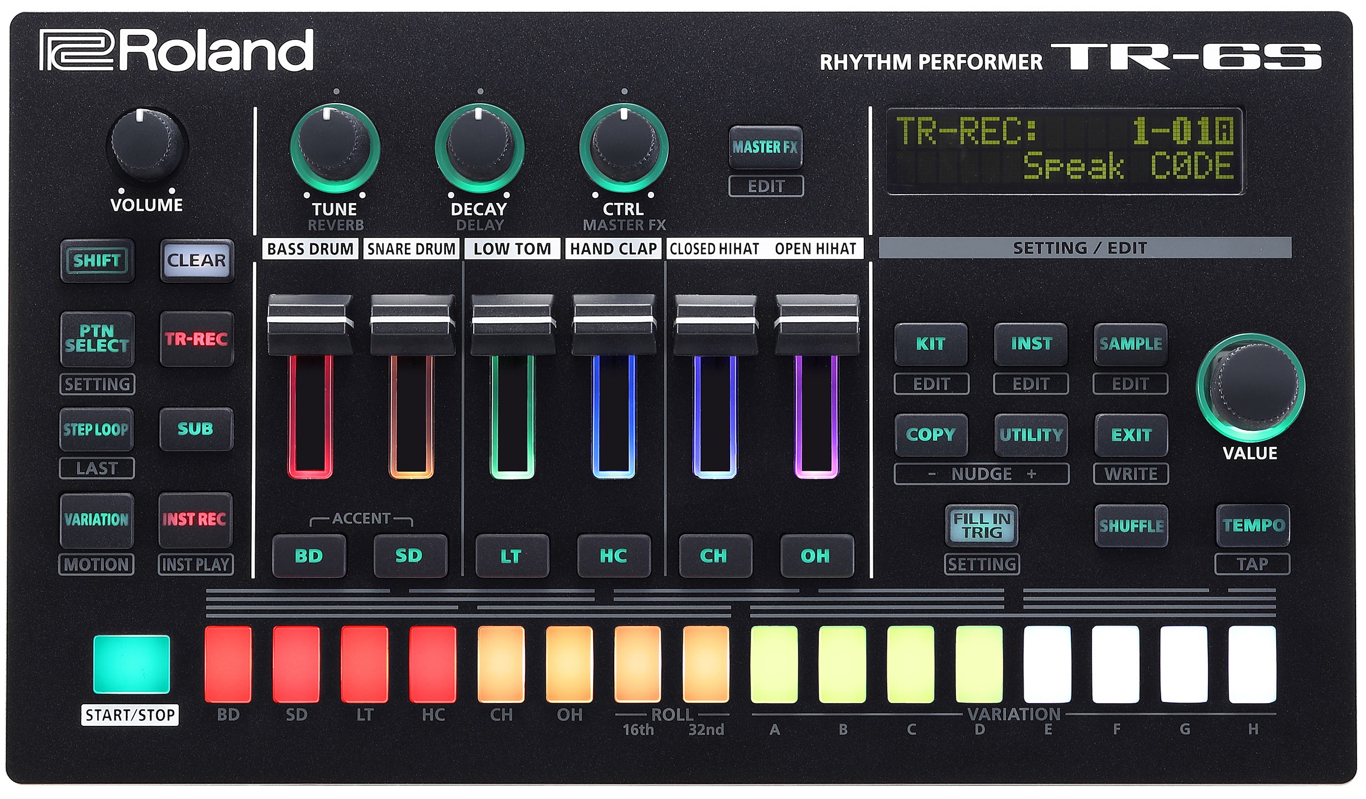Tap orange step pad labeled CH
This screenshot has width=1366, height=799.
(501, 664)
